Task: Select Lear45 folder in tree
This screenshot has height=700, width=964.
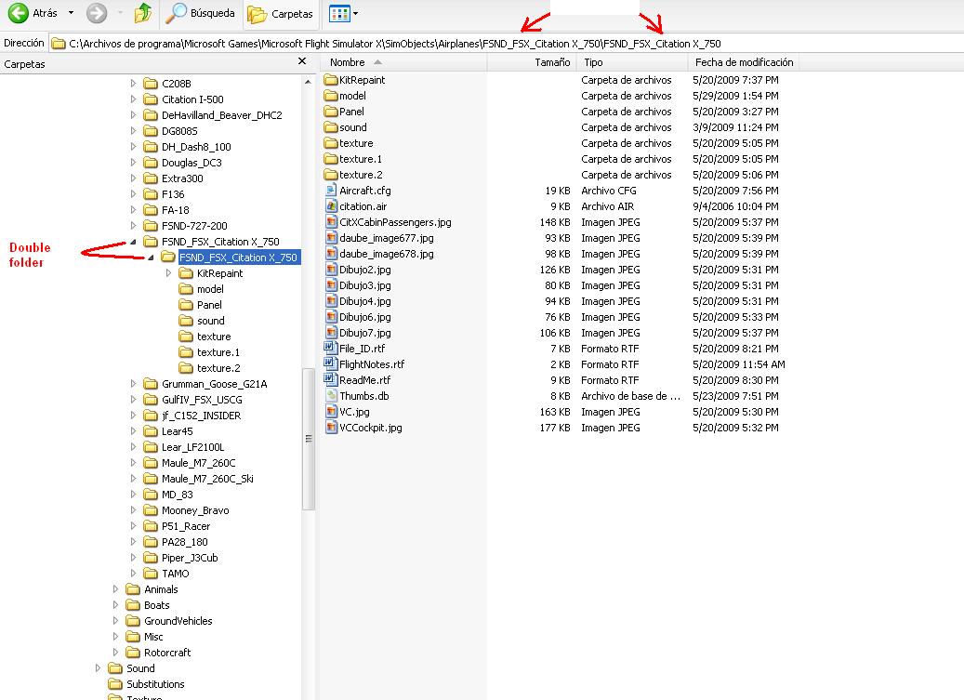Action: pos(177,431)
